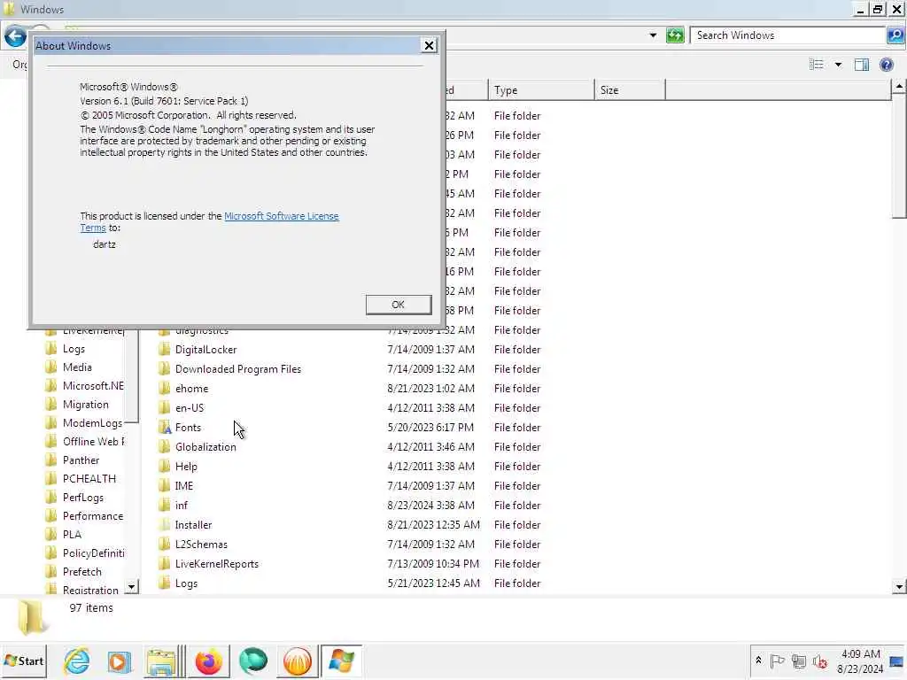The width and height of the screenshot is (907, 680).
Task: Click navigation tree scroll down arrow
Action: coord(132,587)
